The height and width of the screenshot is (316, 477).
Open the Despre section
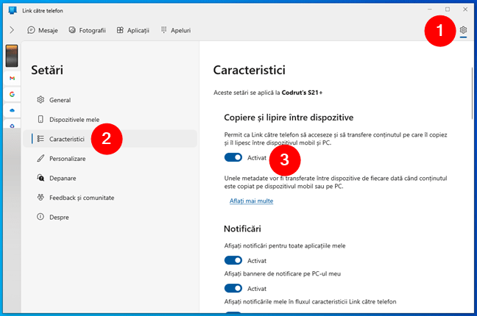(110, 217)
